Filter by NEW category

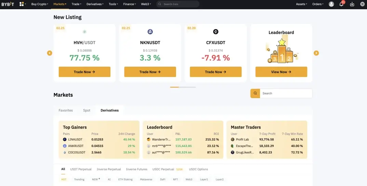click(x=96, y=179)
